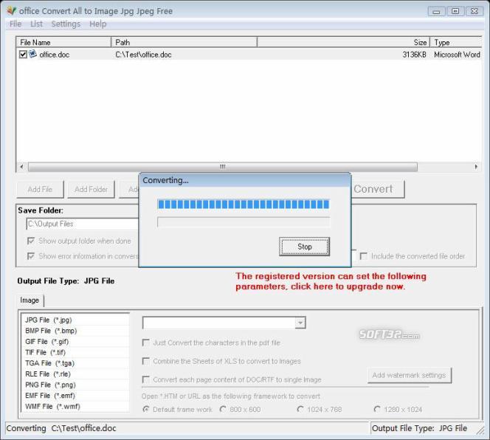490x440 pixels.
Task: Switch to the Image tab
Action: point(30,300)
